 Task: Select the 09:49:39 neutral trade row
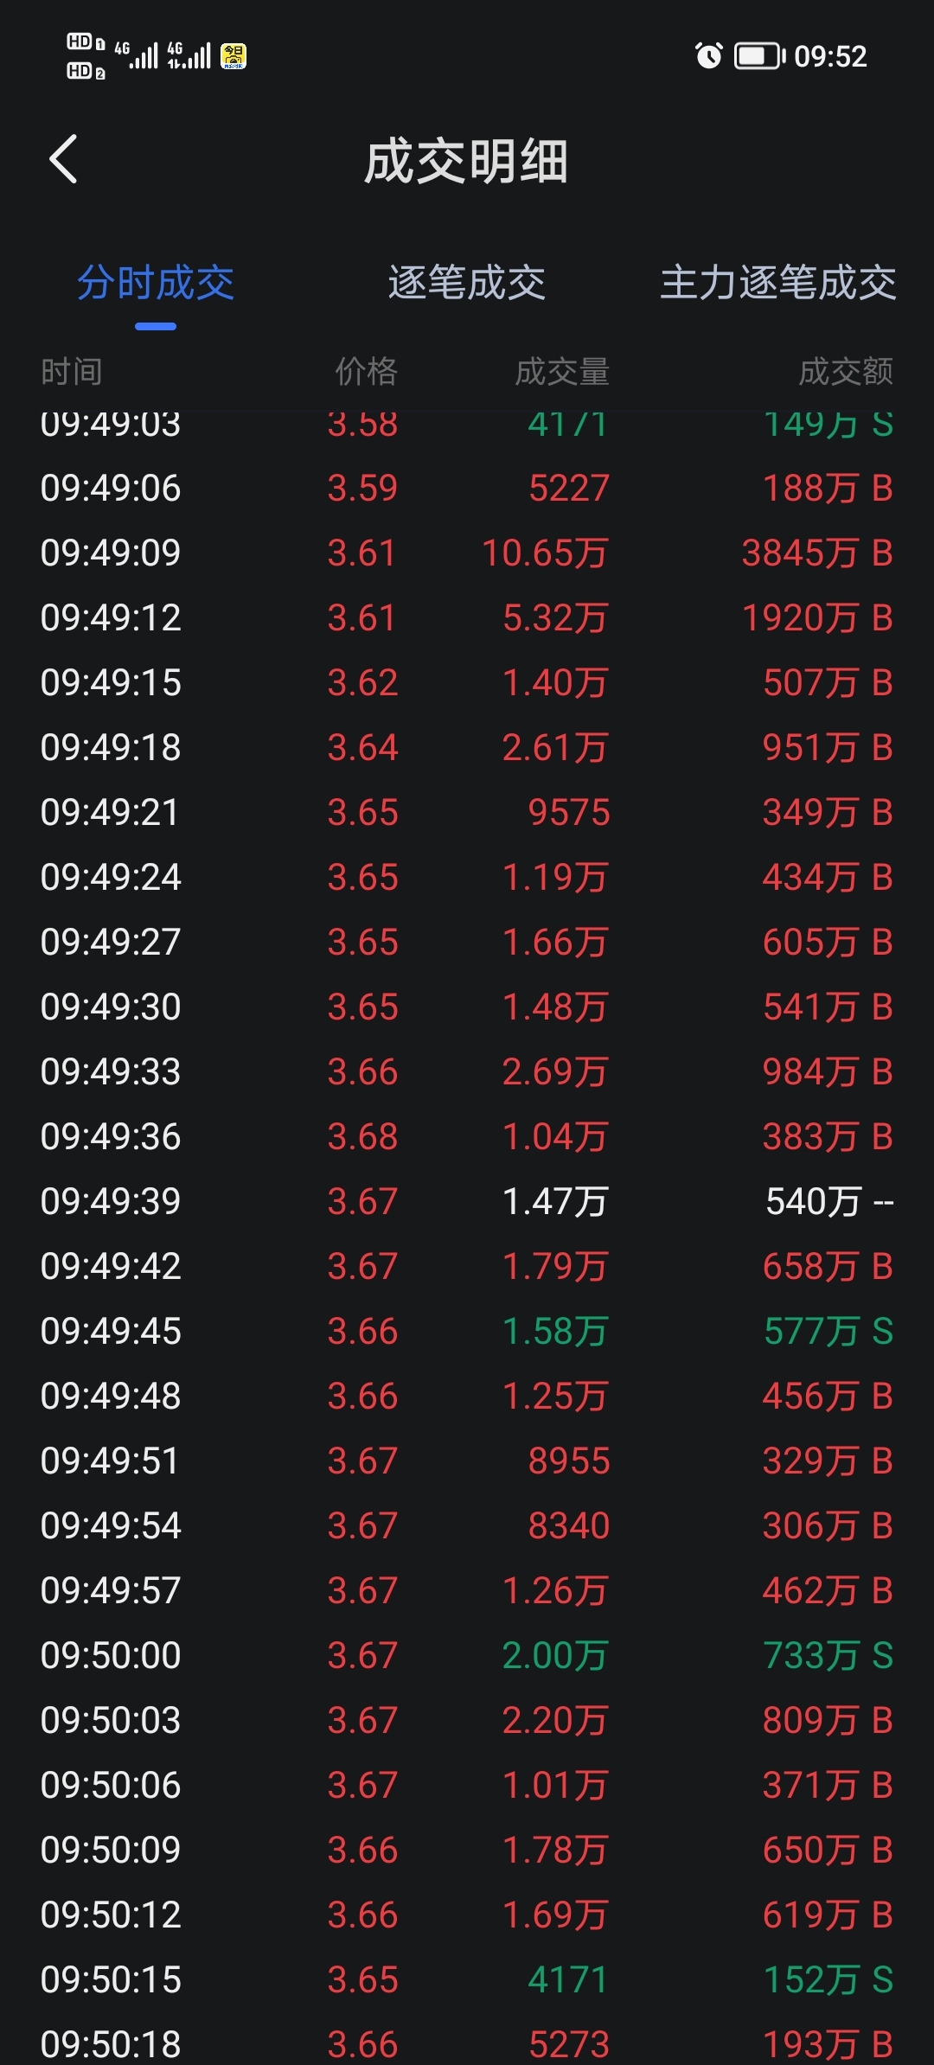[467, 1201]
